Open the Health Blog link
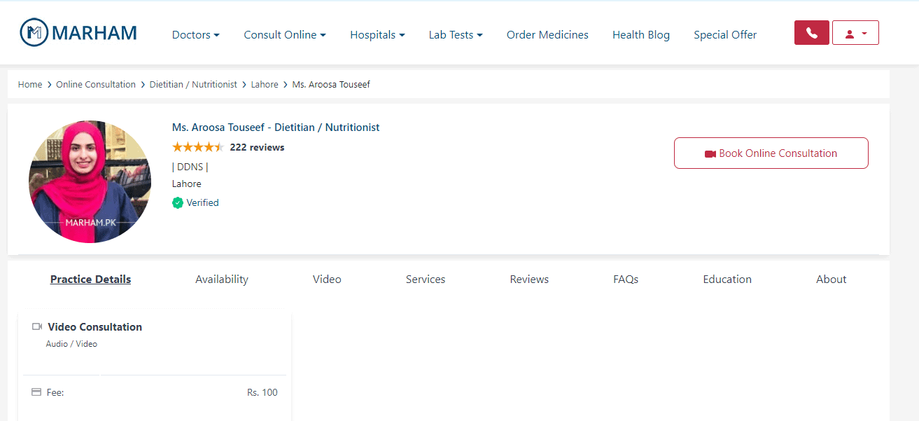Image resolution: width=919 pixels, height=421 pixels. (641, 35)
